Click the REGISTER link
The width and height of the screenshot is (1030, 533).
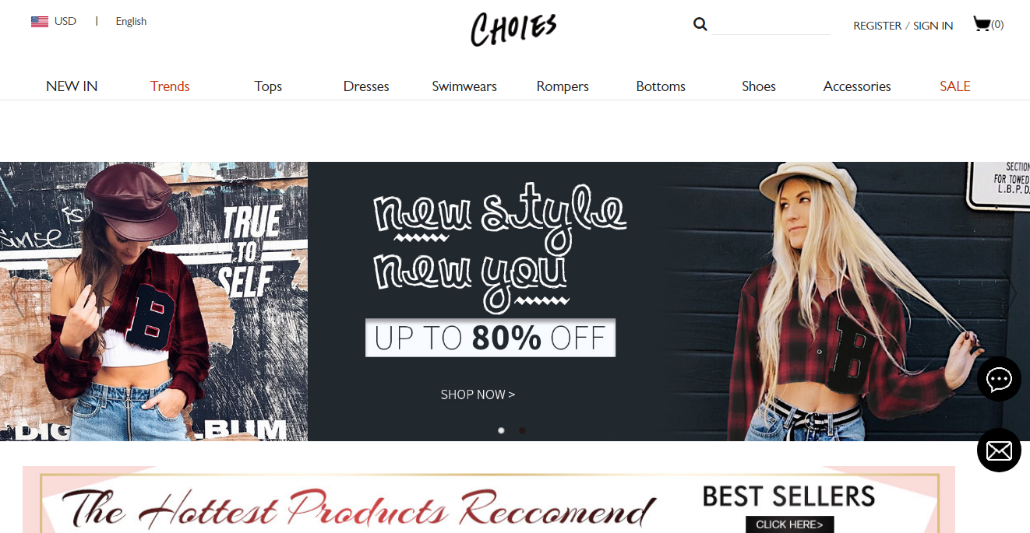click(x=877, y=26)
